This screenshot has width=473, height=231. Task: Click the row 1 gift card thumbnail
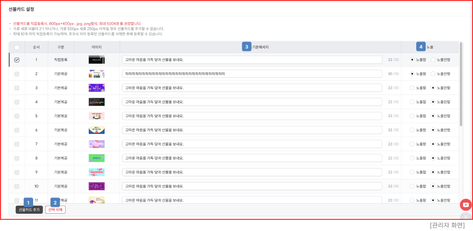point(97,60)
